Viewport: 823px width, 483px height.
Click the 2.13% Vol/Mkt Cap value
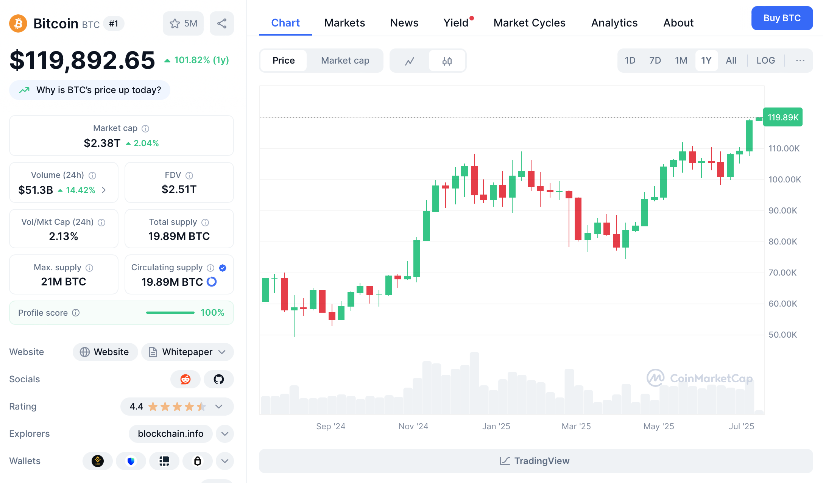click(64, 236)
